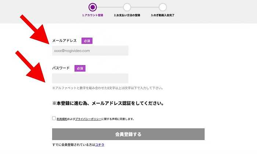The image size is (257, 154).
Task: Click the password input field
Action: [x=90, y=78]
